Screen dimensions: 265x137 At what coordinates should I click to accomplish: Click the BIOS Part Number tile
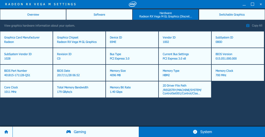click(26, 73)
